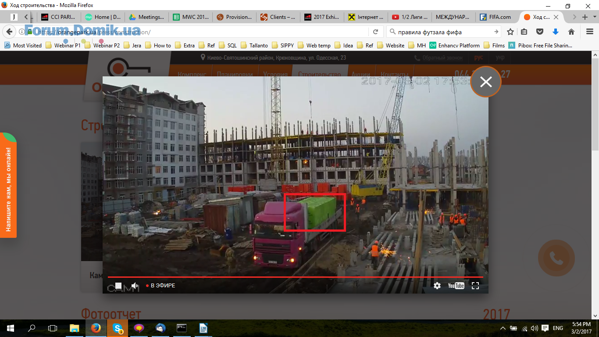Show hidden system tray icons
This screenshot has height=337, width=599.
(503, 328)
